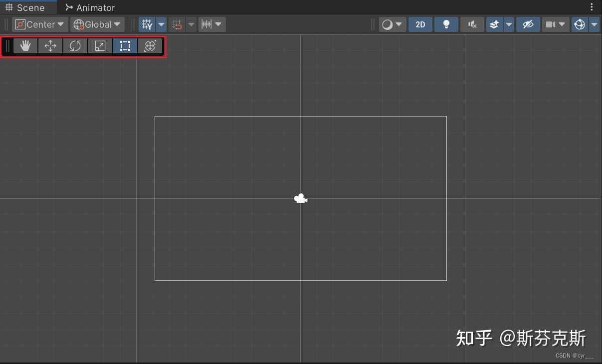602x364 pixels.
Task: Expand the gizmos dropdown arrow
Action: (x=594, y=24)
